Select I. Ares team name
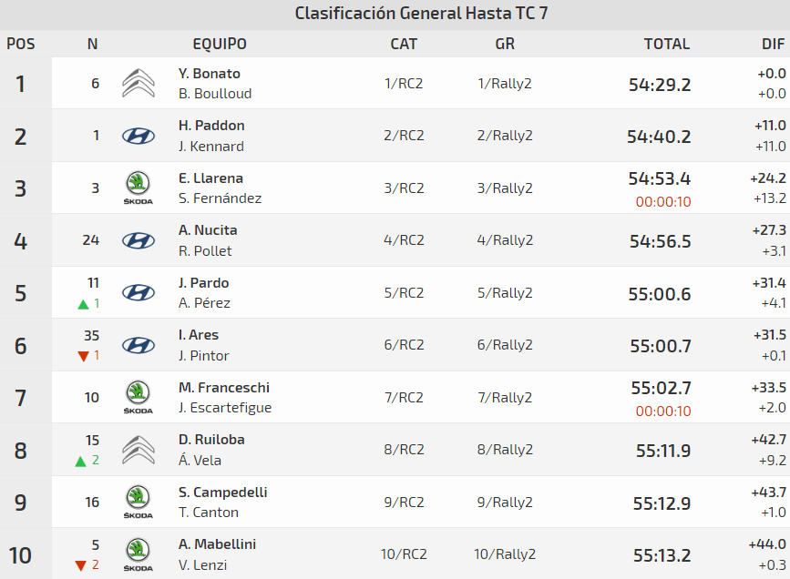Screen dimensions: 790x579 click(199, 335)
